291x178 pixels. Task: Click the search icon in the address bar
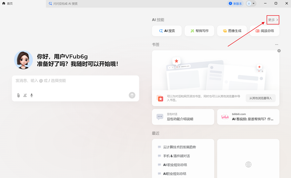pyautogui.click(x=50, y=4)
